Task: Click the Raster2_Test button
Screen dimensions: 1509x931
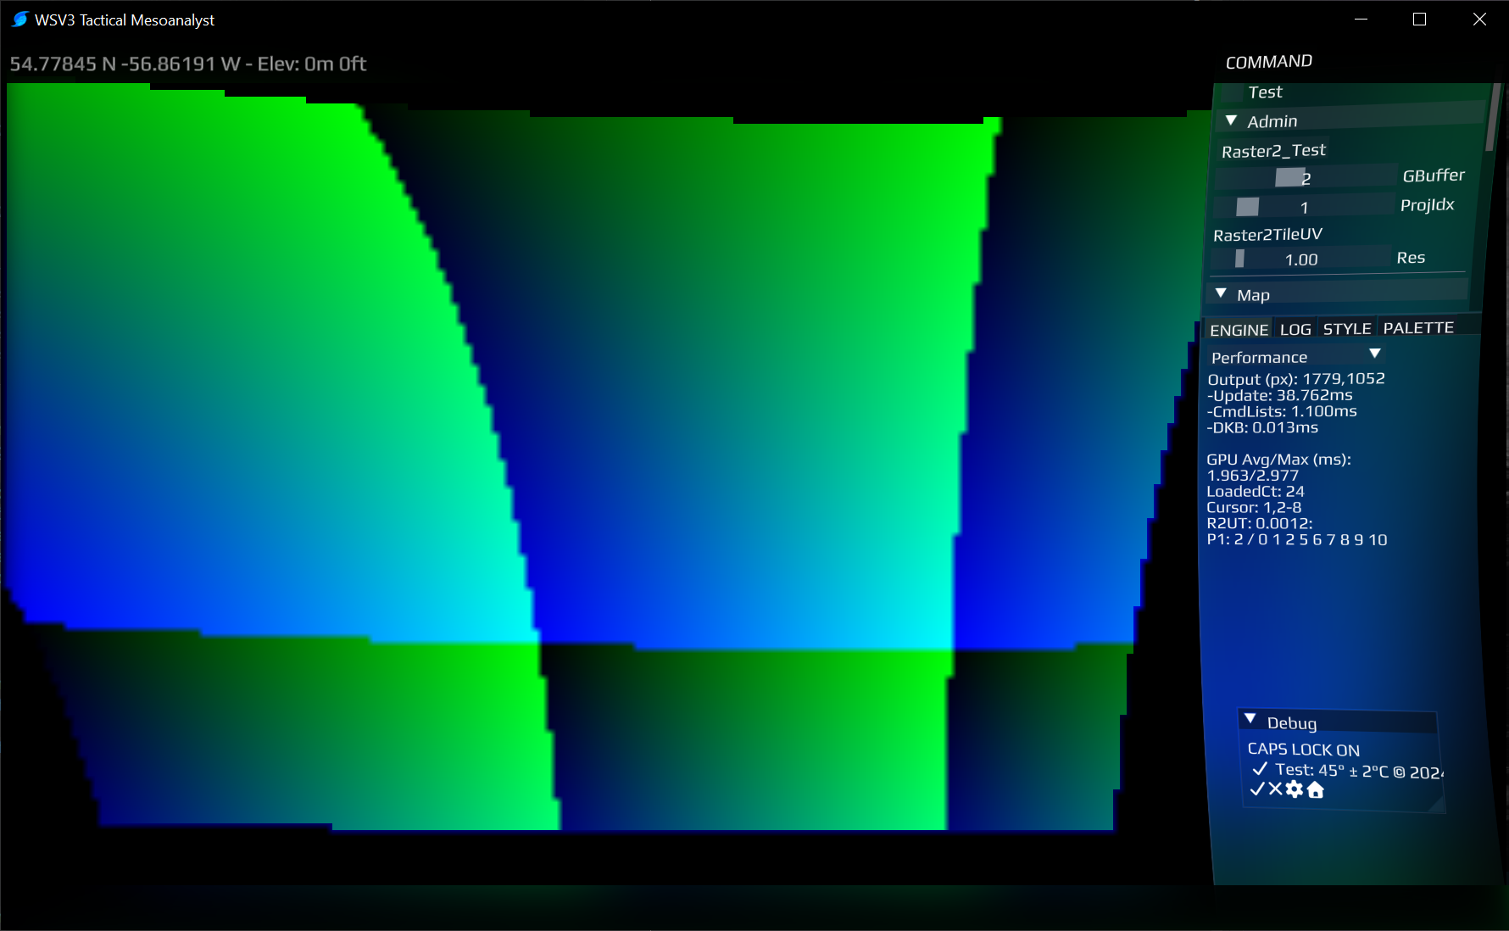Action: [1273, 151]
